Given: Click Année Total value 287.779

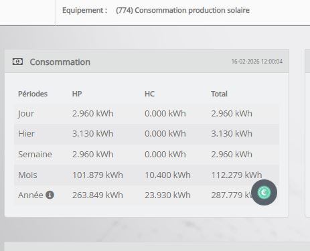Looking at the screenshot, I should pyautogui.click(x=231, y=195).
